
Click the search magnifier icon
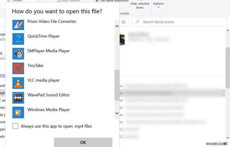(x=137, y=22)
